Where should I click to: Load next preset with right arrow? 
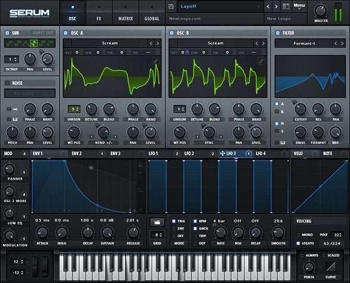pos(276,7)
